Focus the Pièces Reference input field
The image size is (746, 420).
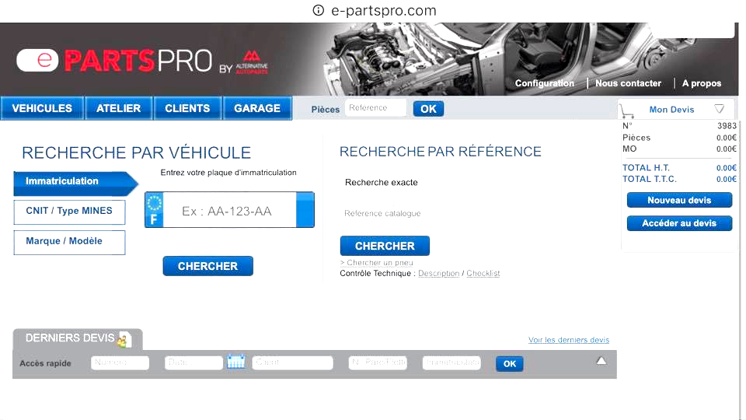(376, 107)
